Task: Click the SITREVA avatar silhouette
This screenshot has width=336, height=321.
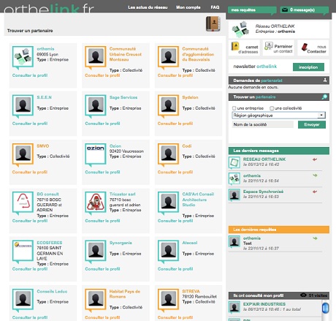Action: click(x=168, y=299)
